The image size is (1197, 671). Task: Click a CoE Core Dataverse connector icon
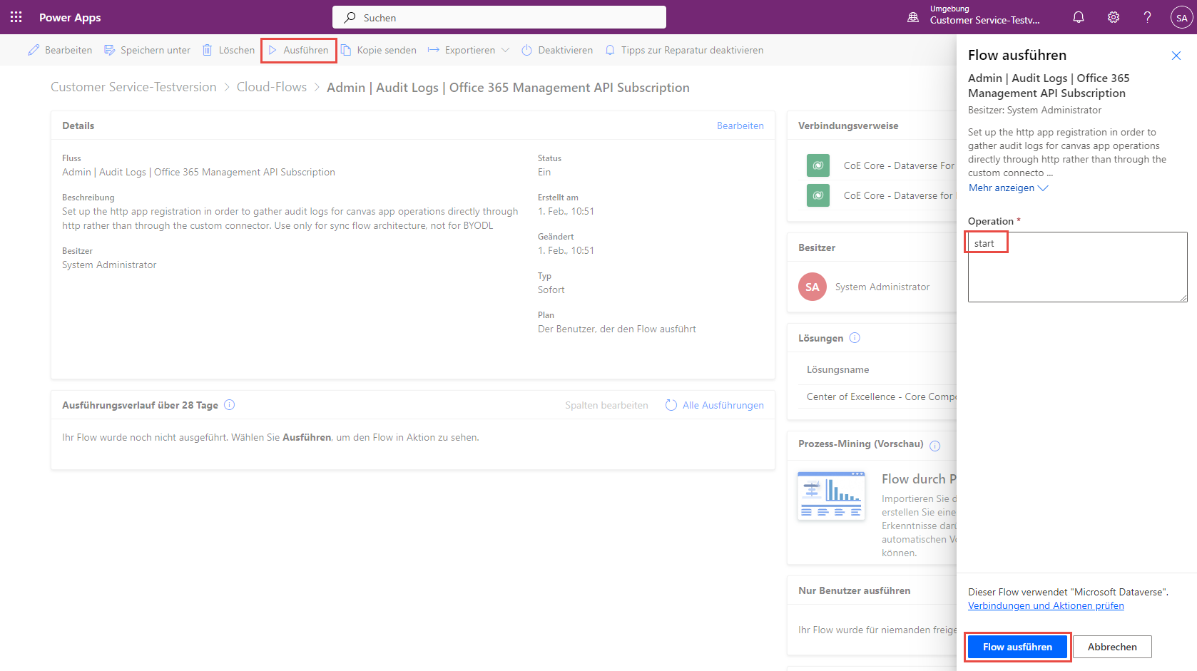(817, 165)
